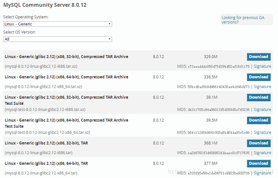Open Signature link for 329.0M archive
The width and height of the screenshot is (278, 178).
(x=263, y=66)
